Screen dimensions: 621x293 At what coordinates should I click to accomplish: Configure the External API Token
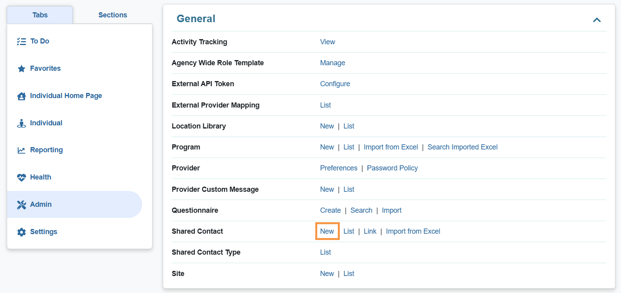tap(335, 84)
